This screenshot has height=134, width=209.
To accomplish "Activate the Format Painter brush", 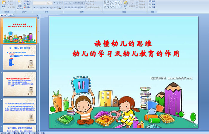I will pos(8,7).
